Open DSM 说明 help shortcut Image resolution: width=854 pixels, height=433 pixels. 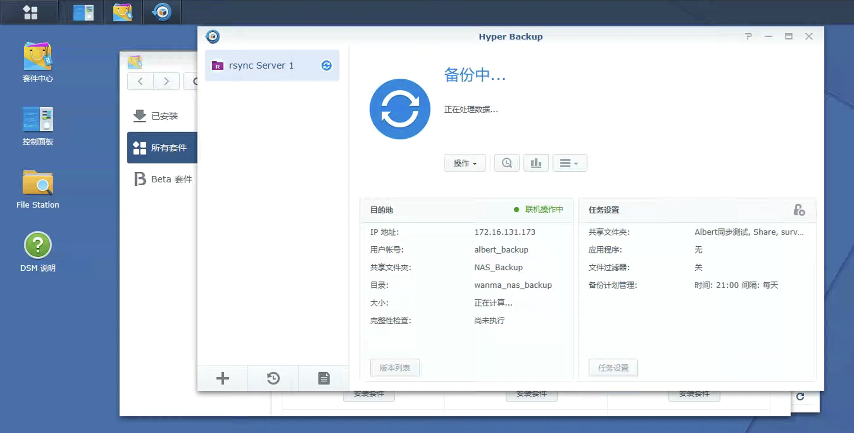(38, 252)
